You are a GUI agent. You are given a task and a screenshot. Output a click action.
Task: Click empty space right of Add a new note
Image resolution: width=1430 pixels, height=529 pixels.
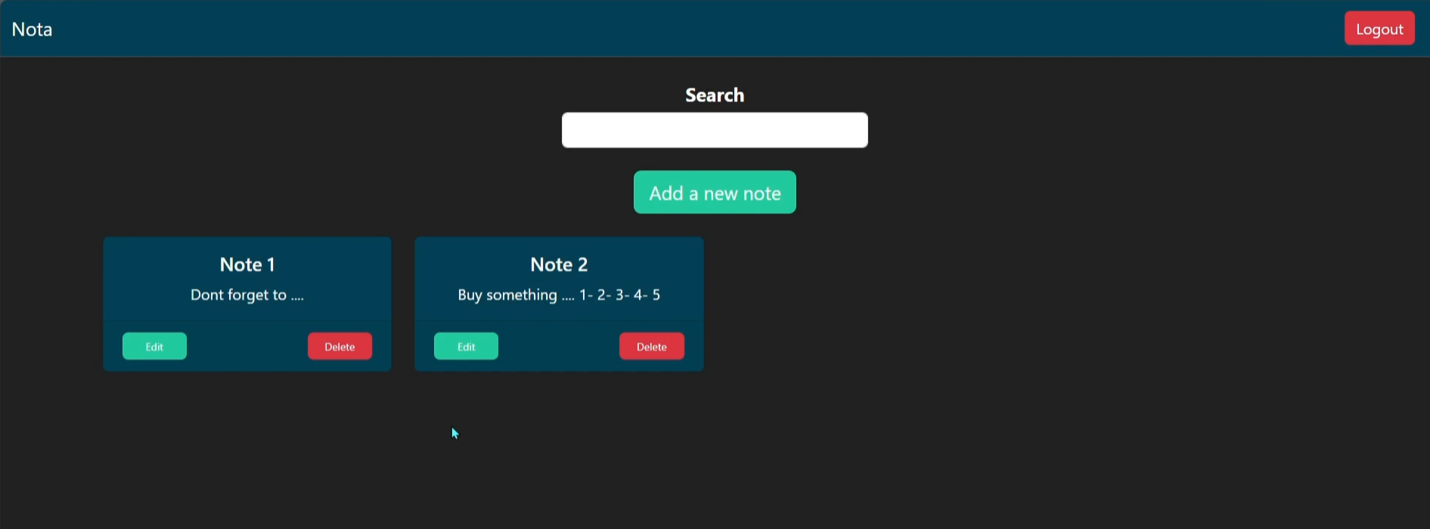(x=983, y=193)
